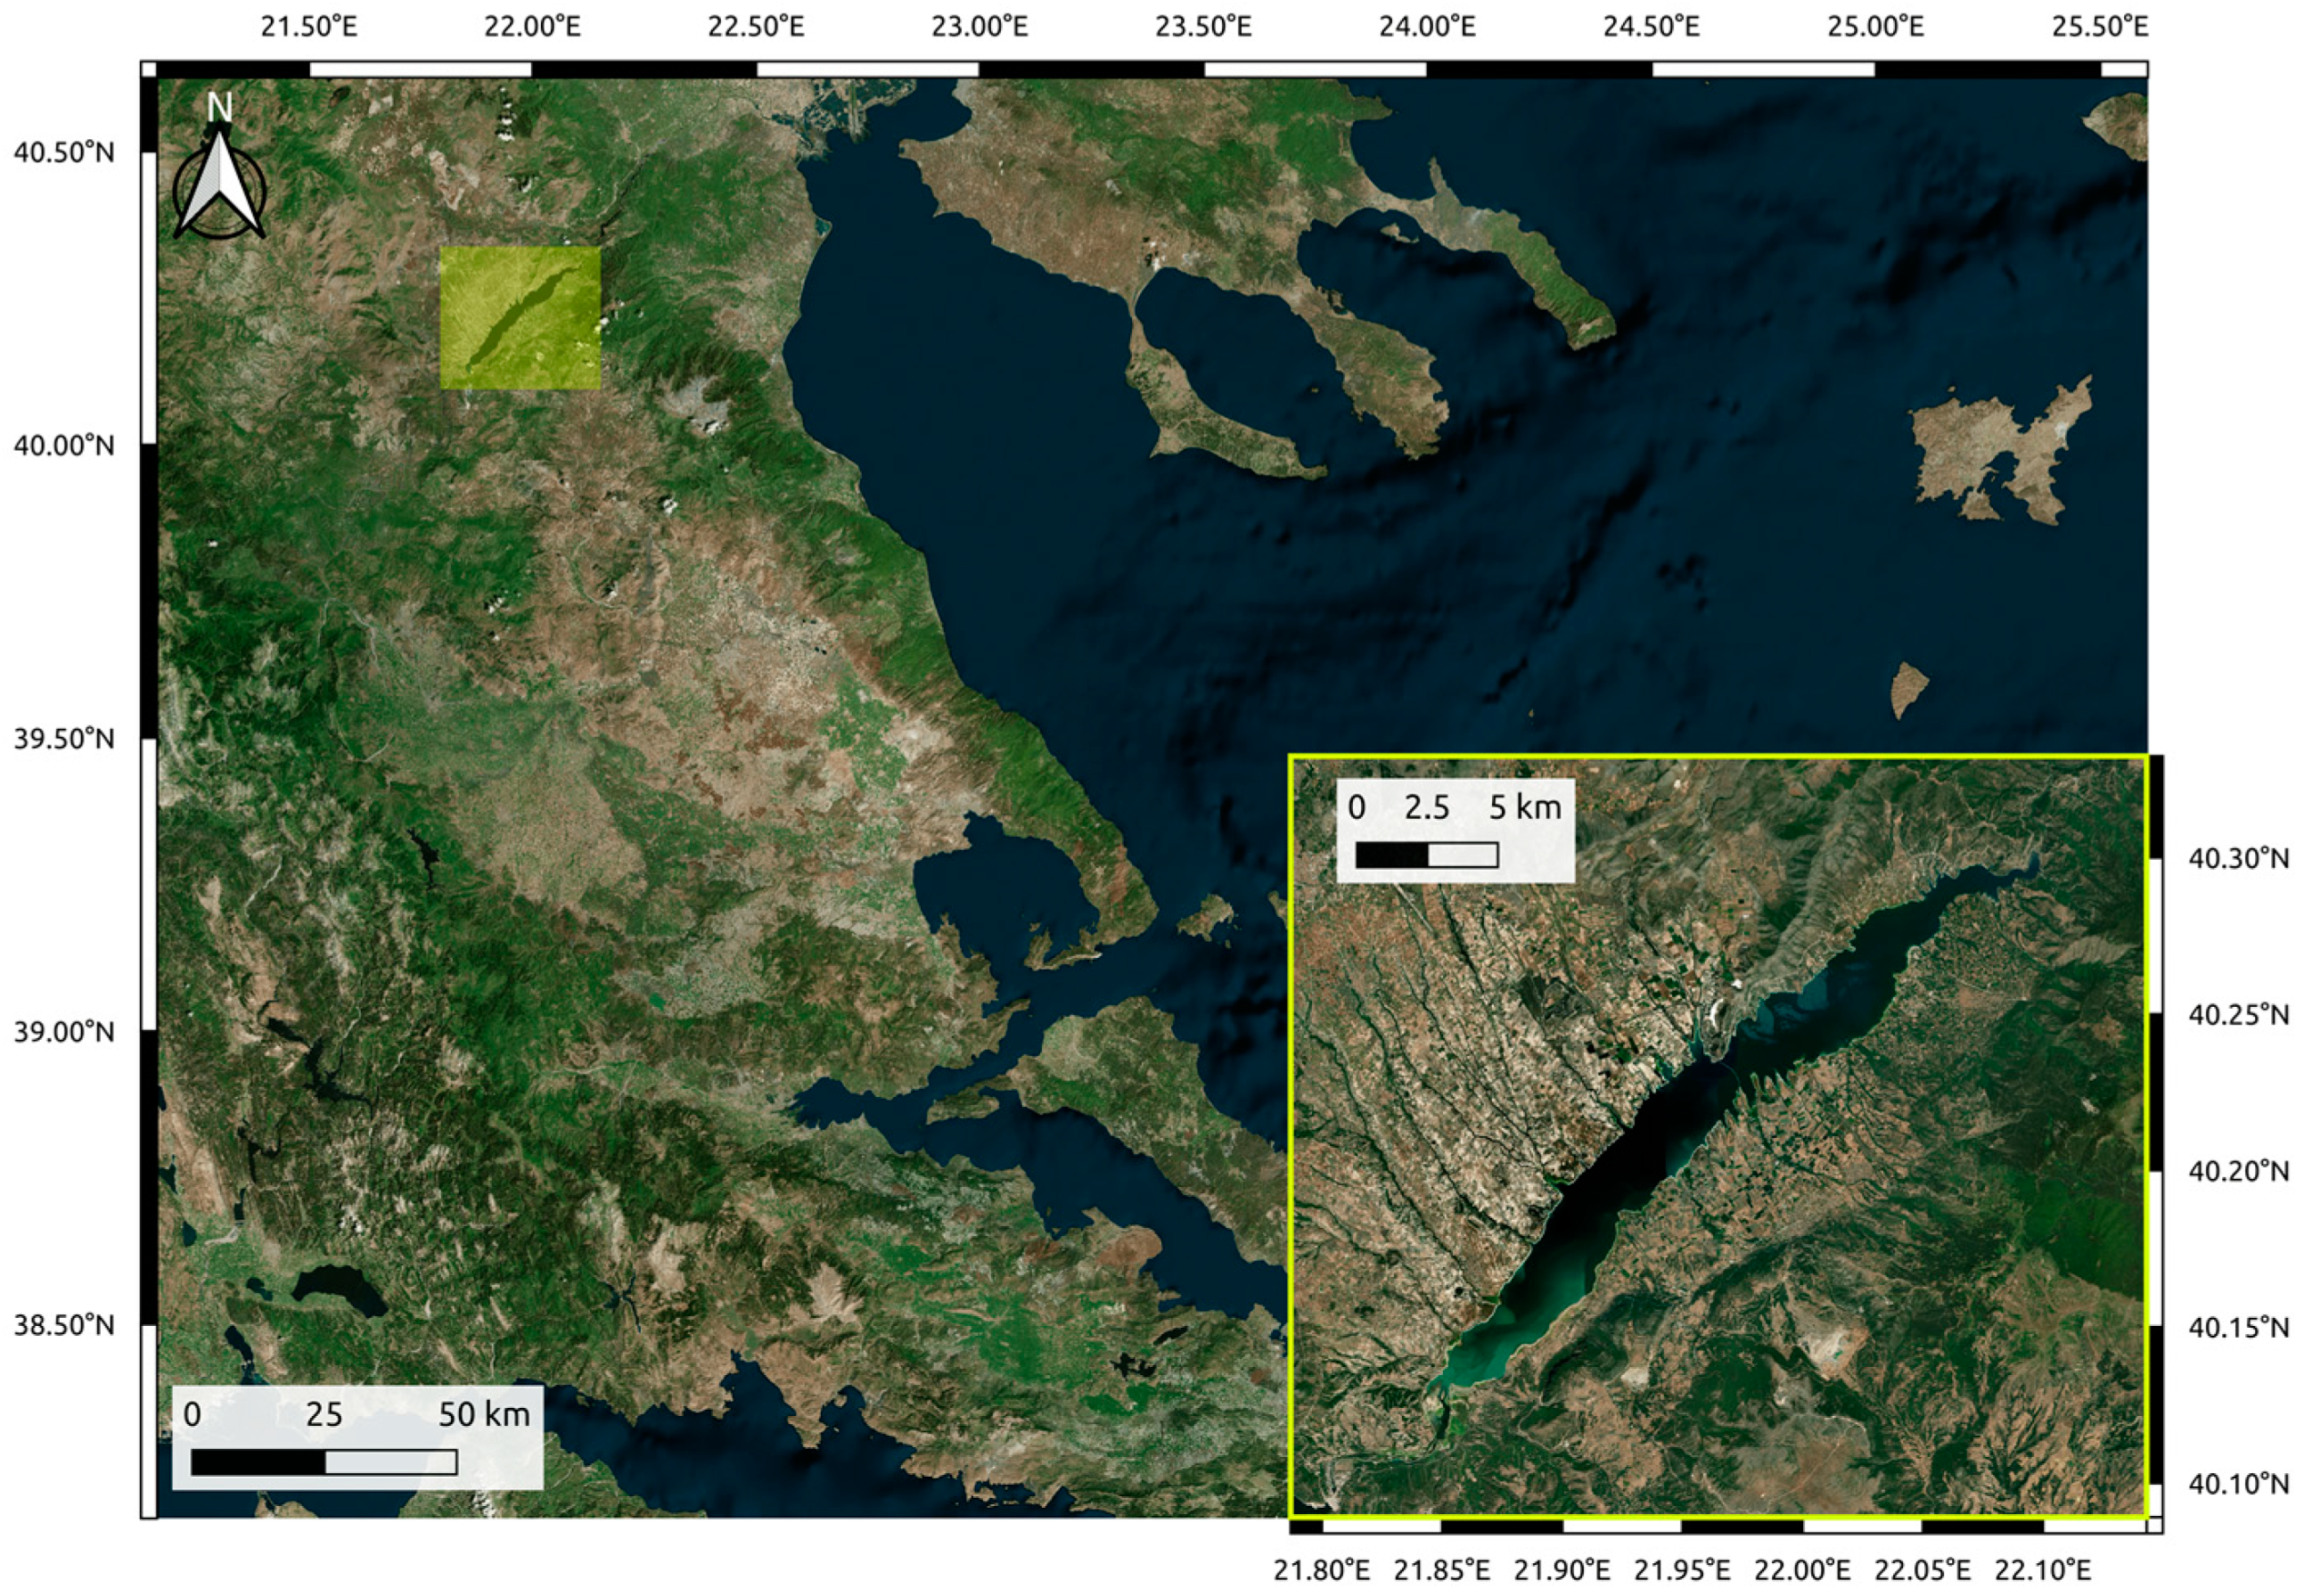Click the 23.00°E longitude label
Screen dimensions: 2304x1596
point(979,26)
